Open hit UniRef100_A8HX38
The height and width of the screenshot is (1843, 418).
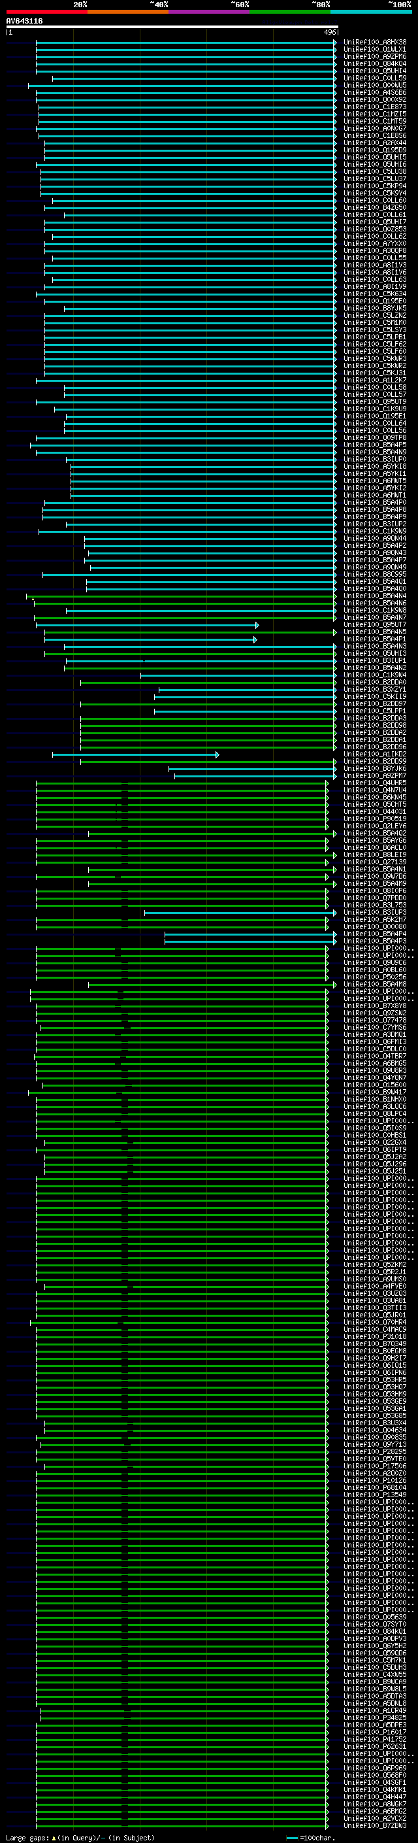374,42
